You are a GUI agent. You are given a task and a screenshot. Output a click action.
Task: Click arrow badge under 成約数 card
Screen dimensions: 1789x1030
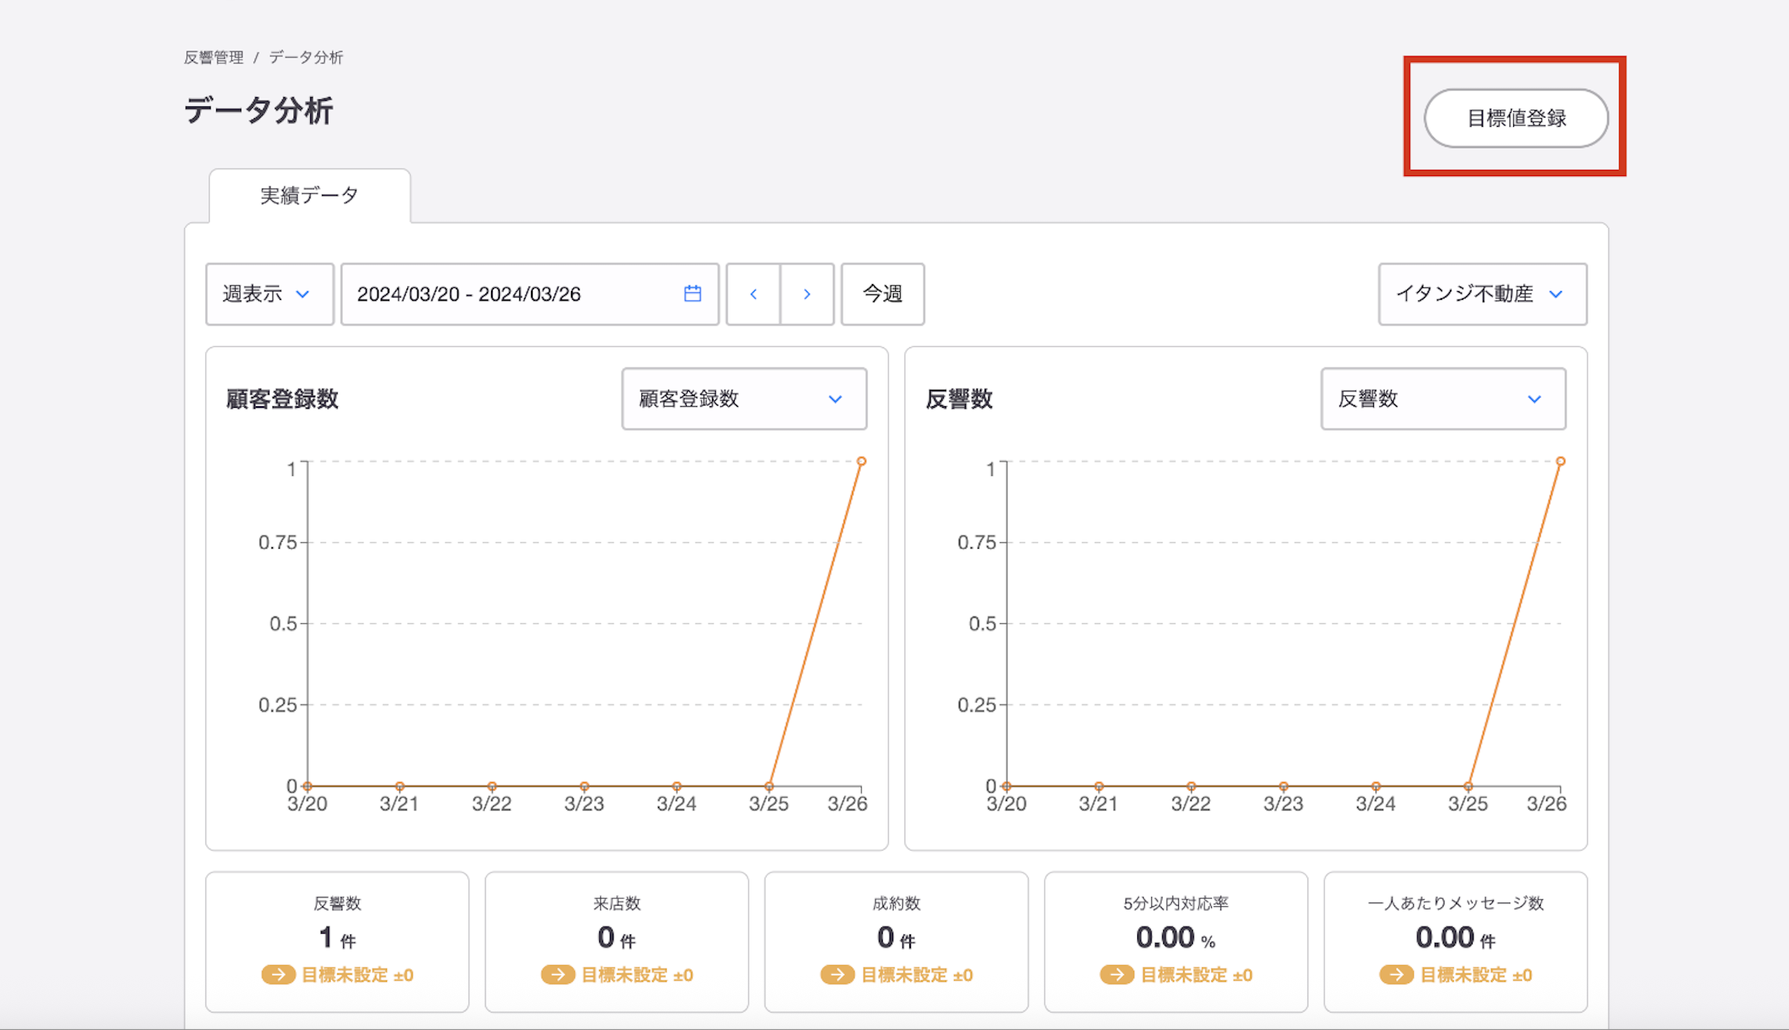tap(837, 974)
